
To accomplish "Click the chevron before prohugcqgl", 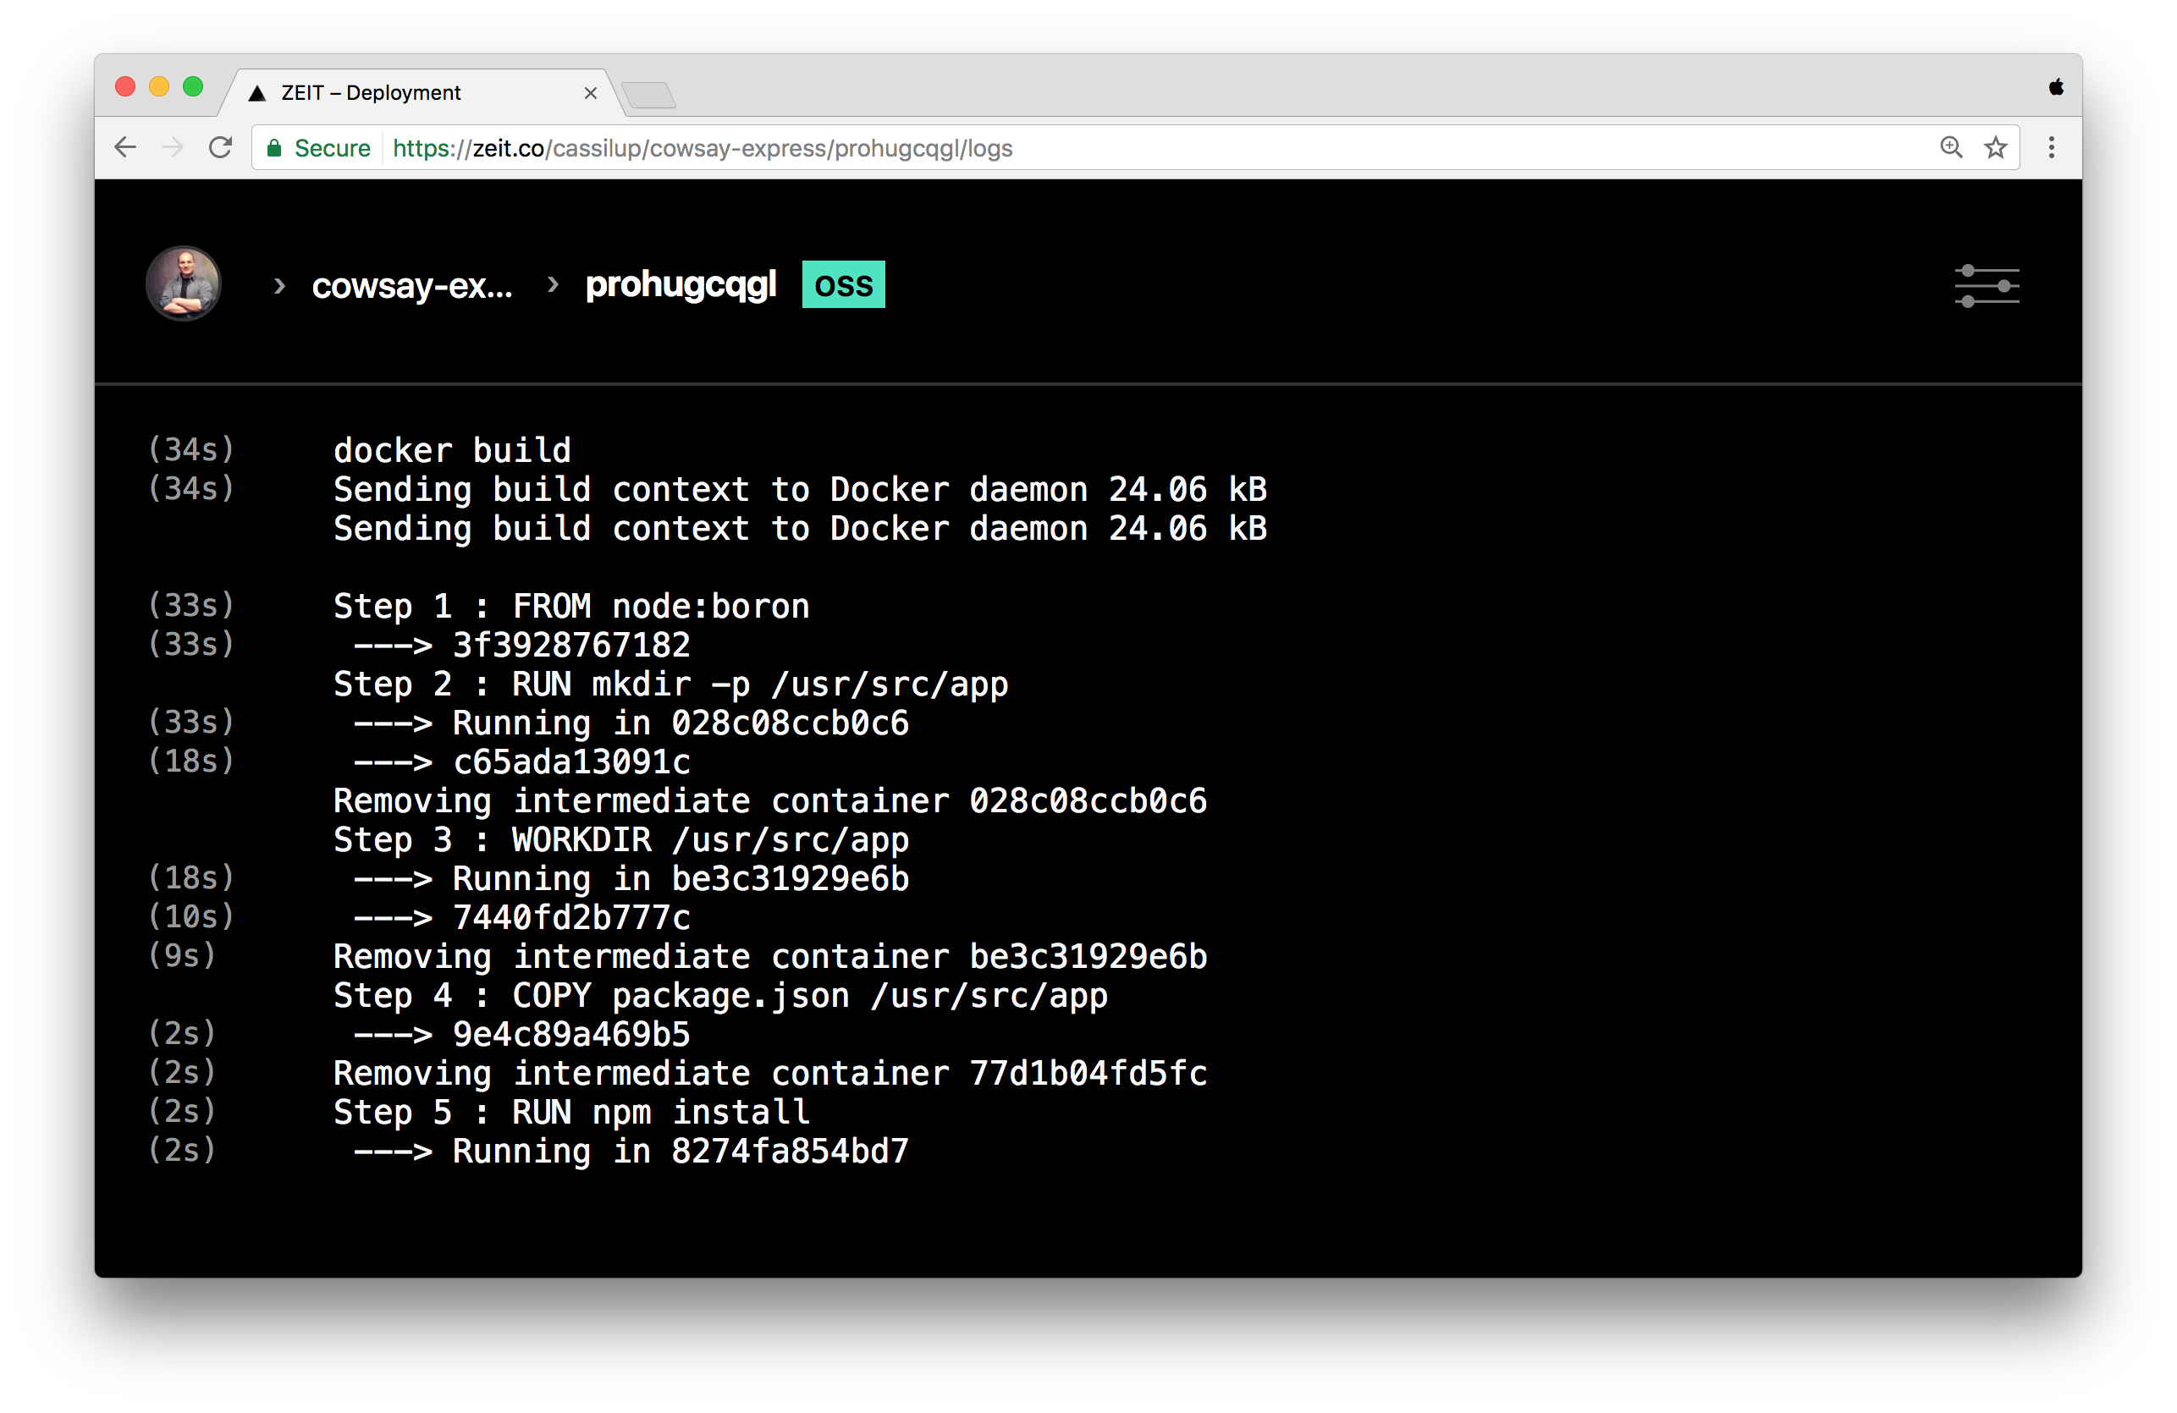I will [553, 284].
